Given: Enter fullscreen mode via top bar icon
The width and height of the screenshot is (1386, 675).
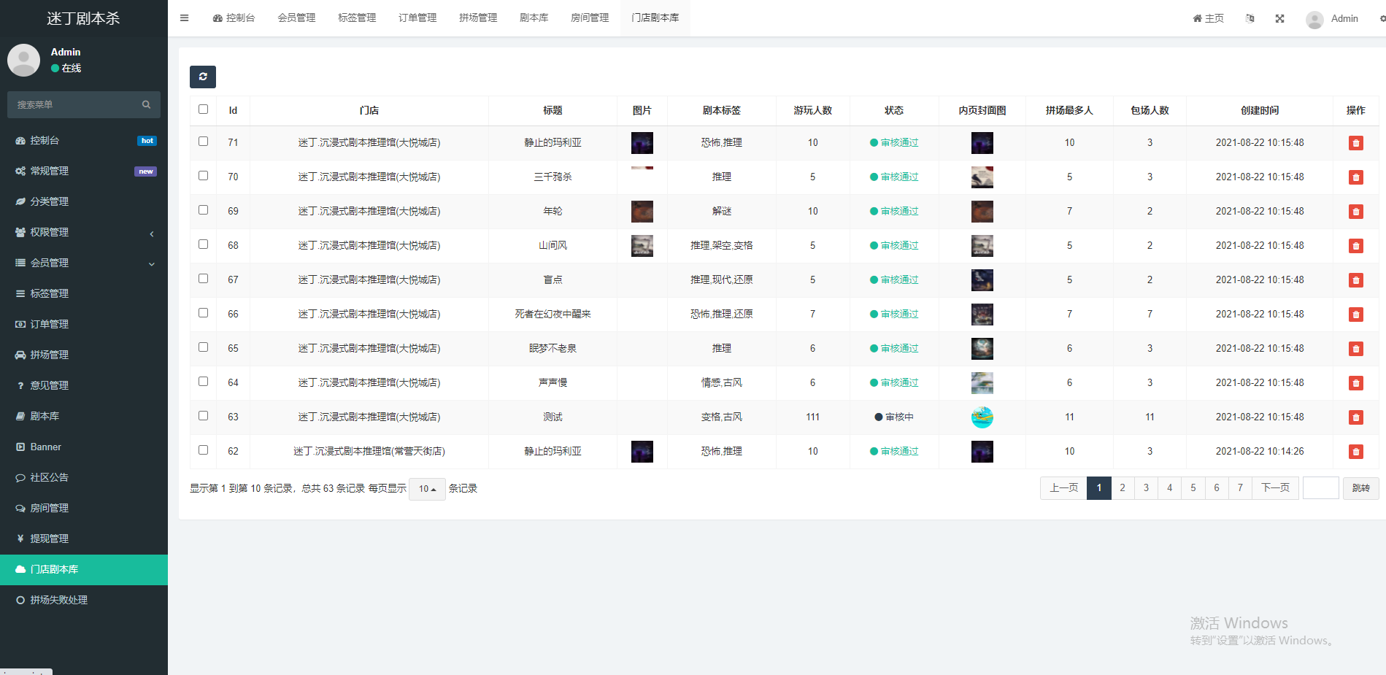Looking at the screenshot, I should (1279, 19).
